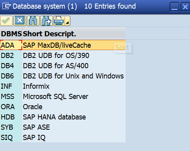This screenshot has width=190, height=151.
Task: Select SAP HANA database entry
Action: pyautogui.click(x=74, y=117)
